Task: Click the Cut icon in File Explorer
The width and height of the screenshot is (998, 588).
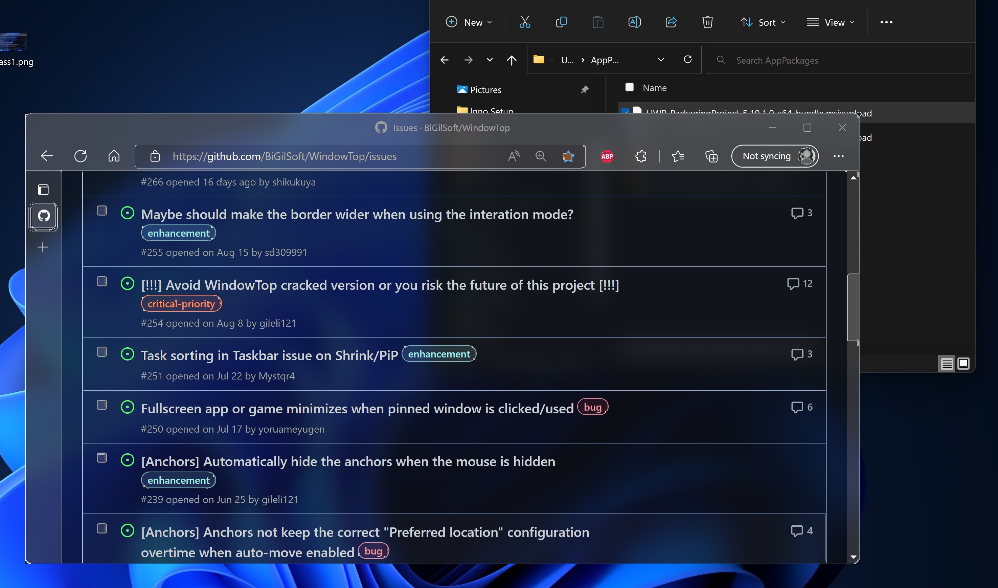Action: pyautogui.click(x=525, y=22)
